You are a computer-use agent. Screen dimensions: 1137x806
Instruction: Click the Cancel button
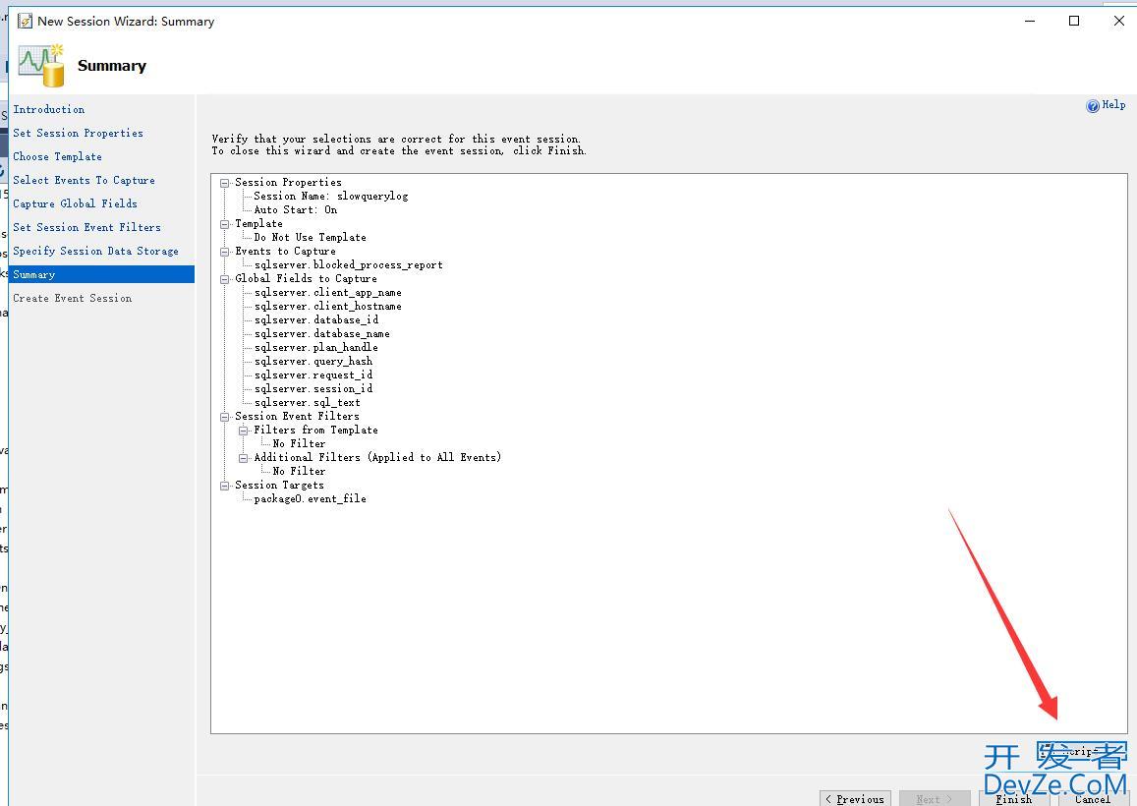[1092, 799]
